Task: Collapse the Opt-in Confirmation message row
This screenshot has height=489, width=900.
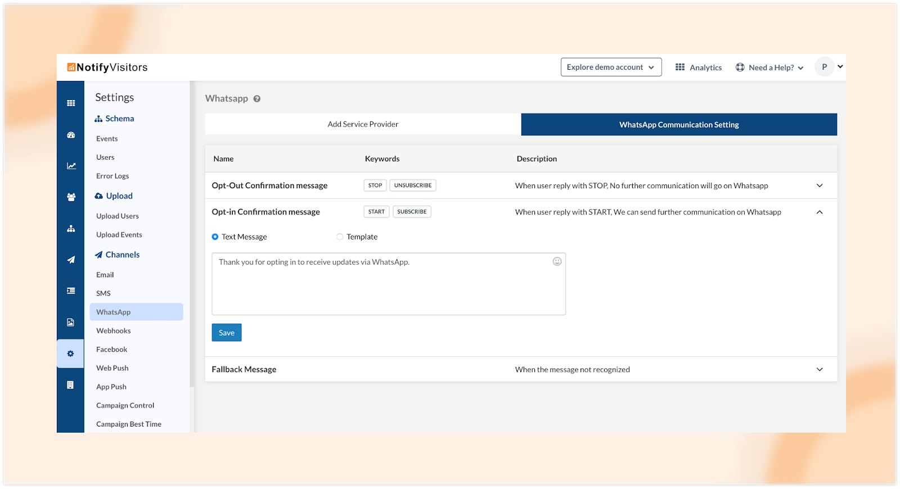Action: [820, 212]
